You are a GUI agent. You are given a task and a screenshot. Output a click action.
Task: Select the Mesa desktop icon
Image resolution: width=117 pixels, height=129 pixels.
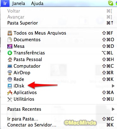click(x=10, y=46)
